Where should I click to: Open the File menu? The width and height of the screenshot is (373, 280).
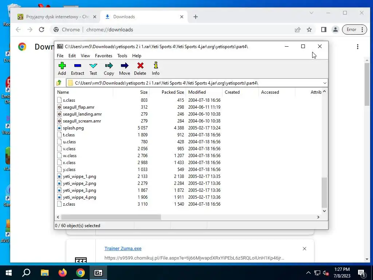point(60,56)
